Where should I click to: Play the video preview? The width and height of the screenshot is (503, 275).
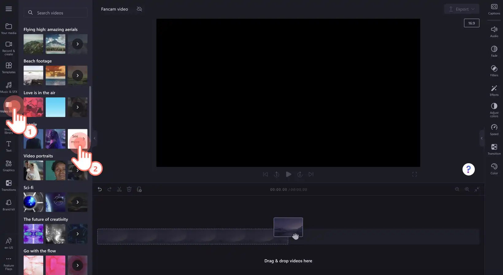tap(289, 174)
